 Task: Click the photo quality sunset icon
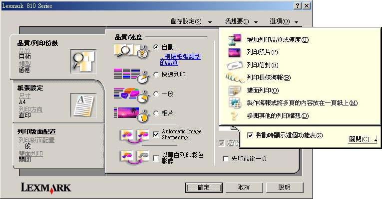(x=131, y=114)
